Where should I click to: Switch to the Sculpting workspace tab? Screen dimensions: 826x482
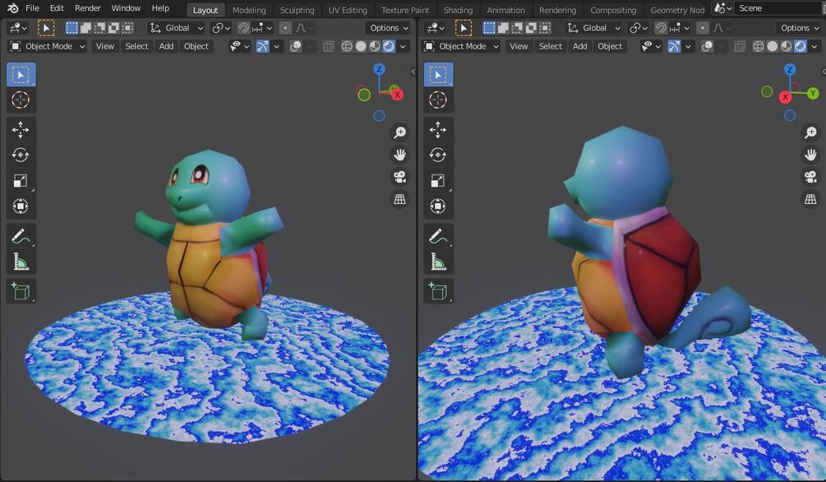pyautogui.click(x=297, y=10)
